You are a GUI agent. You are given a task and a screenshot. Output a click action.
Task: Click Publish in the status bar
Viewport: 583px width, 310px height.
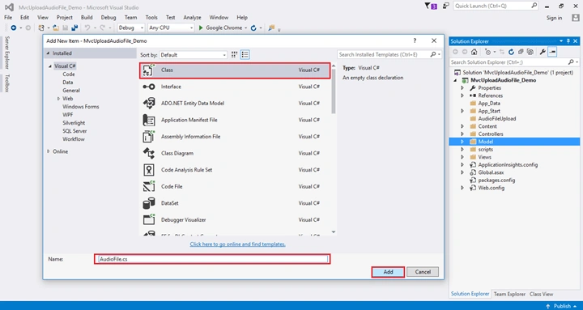click(x=563, y=306)
